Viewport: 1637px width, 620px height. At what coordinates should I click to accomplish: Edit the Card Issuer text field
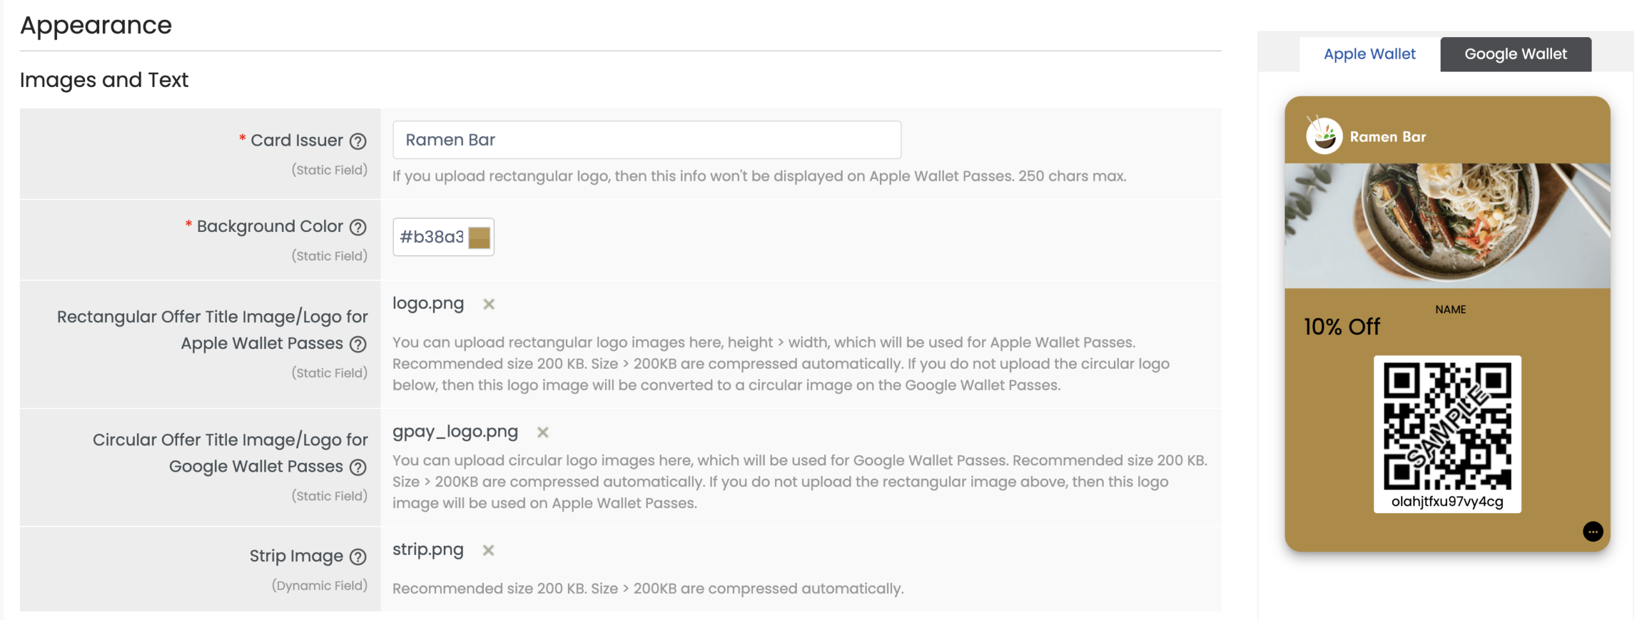pos(646,139)
